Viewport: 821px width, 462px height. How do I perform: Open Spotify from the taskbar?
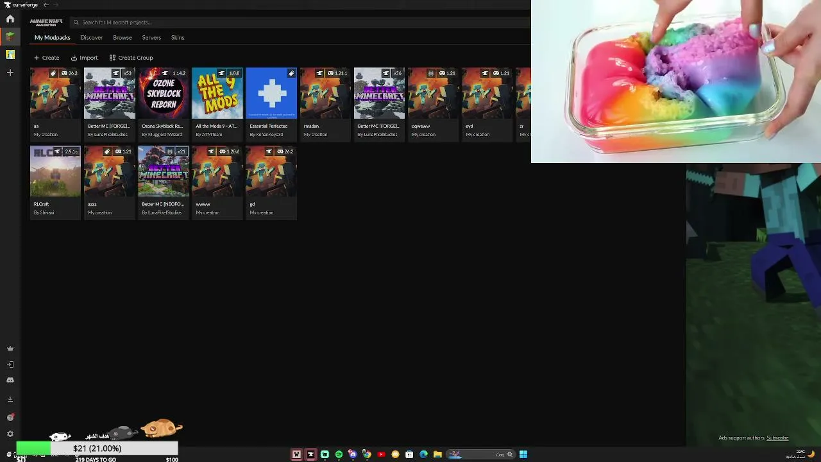click(339, 454)
